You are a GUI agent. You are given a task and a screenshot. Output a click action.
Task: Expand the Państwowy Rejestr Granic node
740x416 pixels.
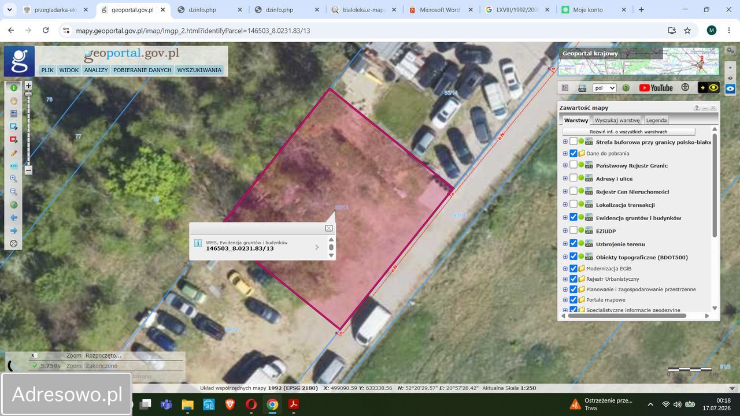[x=565, y=165]
